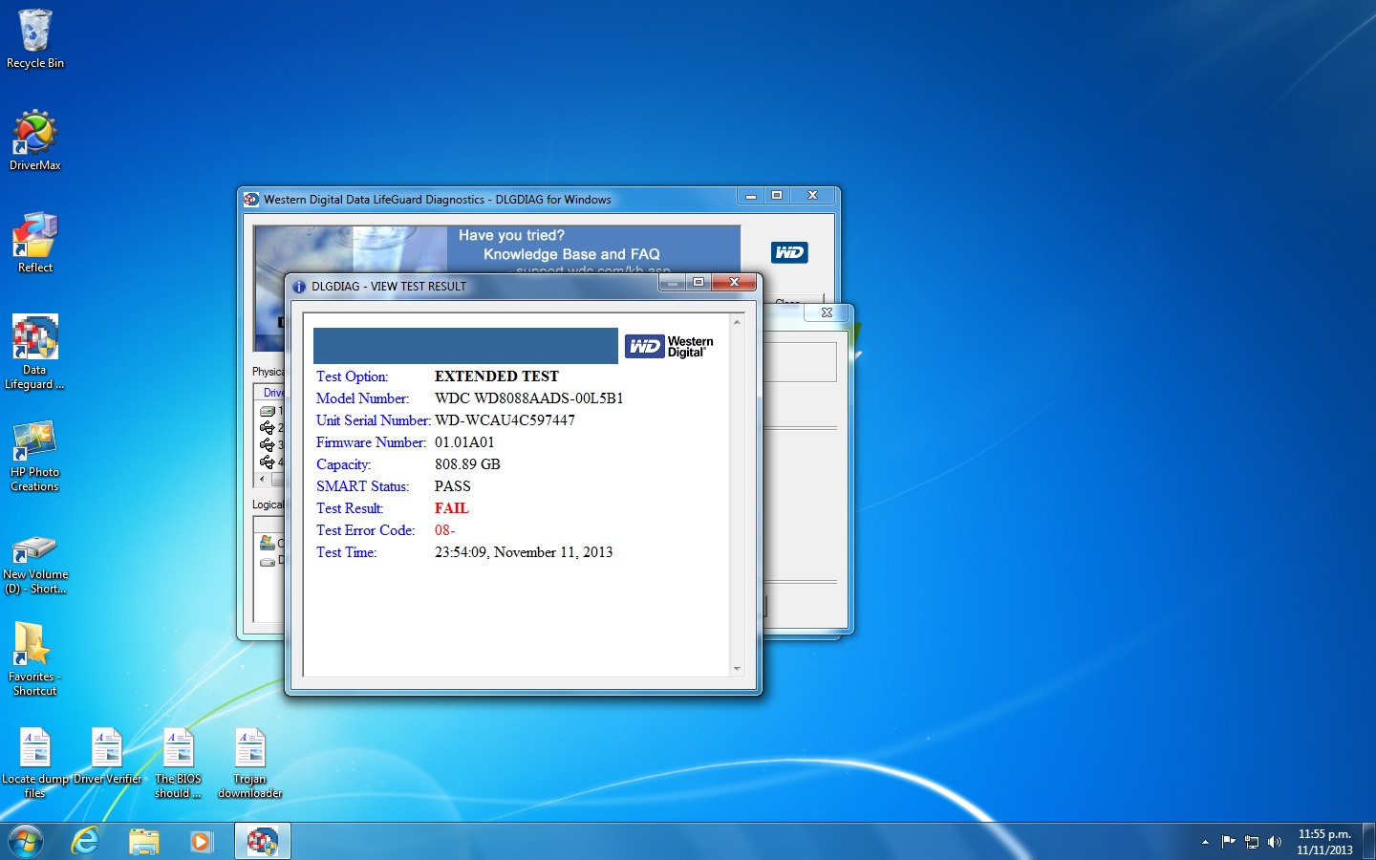Click the DLGDIAG main window title bar icon
The image size is (1376, 860).
coord(251,200)
